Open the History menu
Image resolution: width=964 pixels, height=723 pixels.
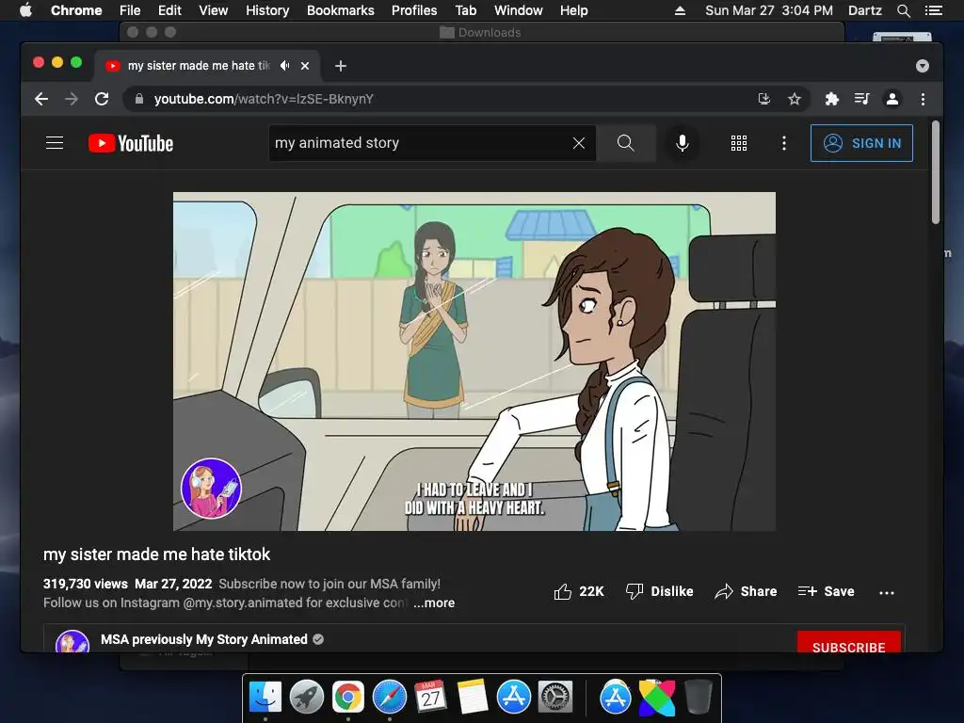[267, 10]
